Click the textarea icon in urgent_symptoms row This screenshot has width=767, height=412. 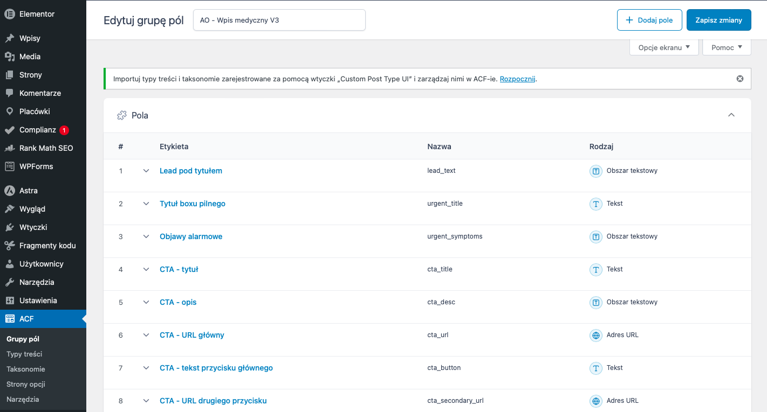pos(595,237)
